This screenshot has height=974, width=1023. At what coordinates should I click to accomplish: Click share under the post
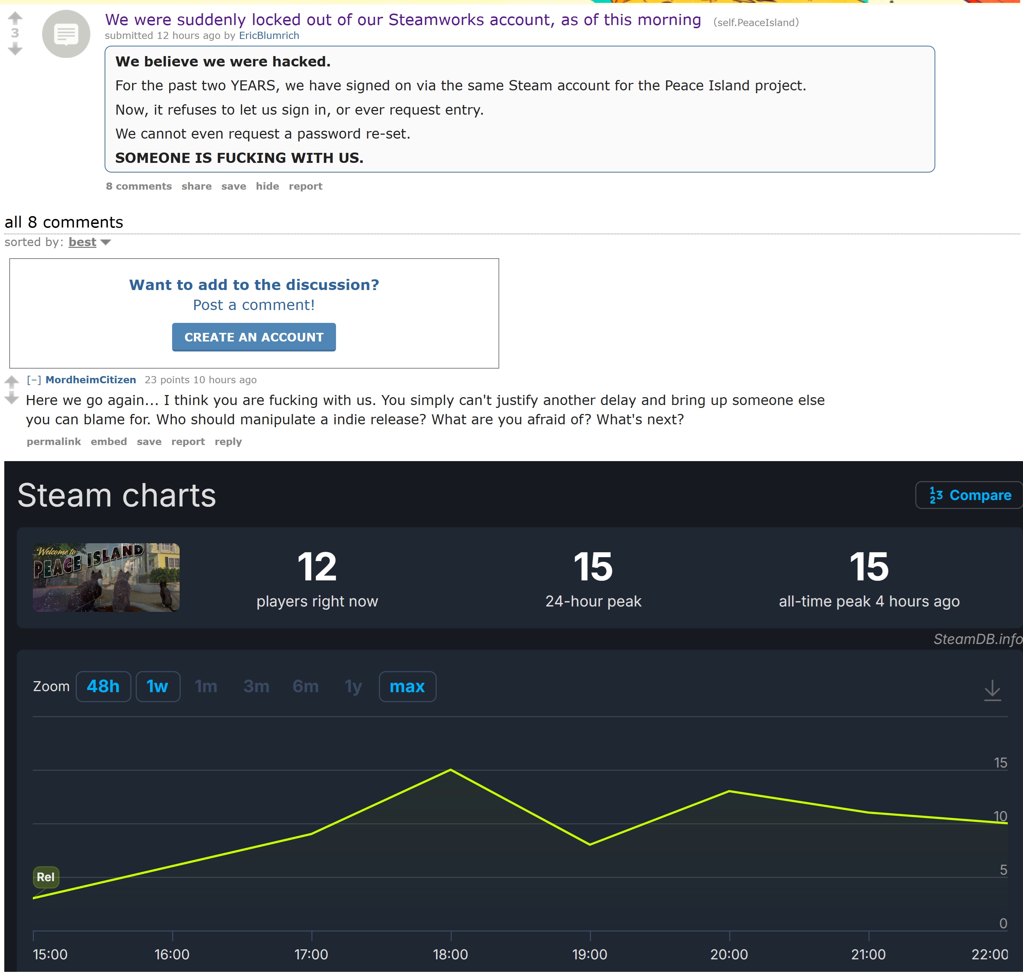[x=196, y=186]
